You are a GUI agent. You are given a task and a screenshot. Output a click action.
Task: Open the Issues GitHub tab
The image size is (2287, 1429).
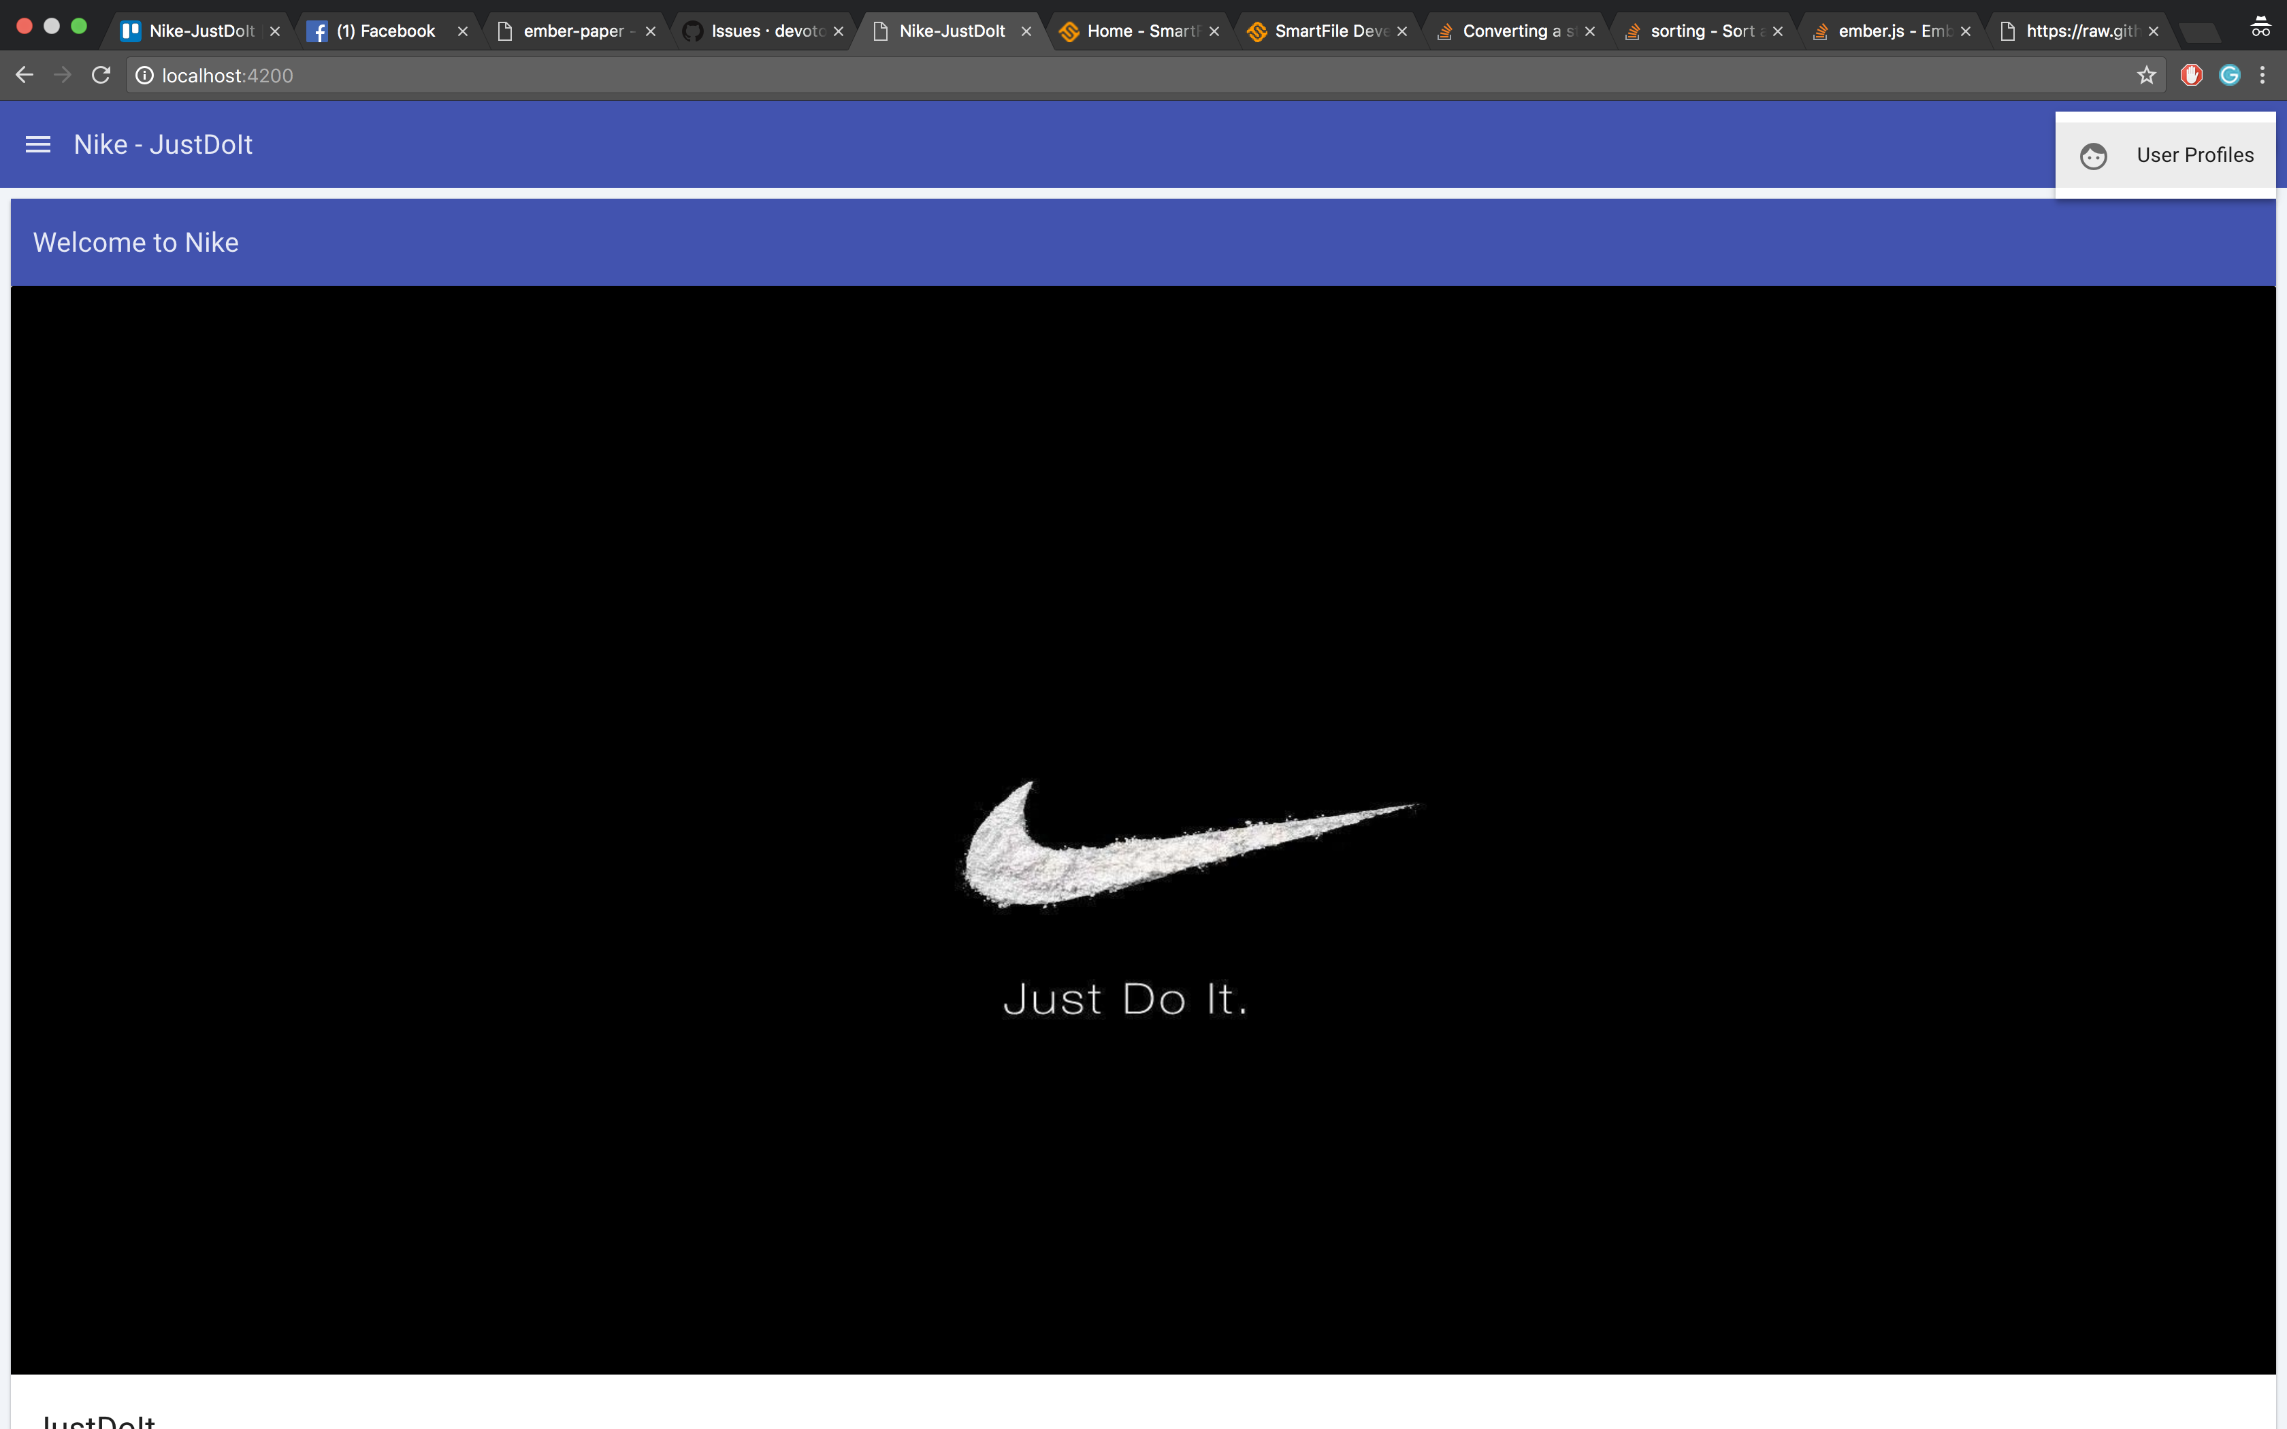tap(766, 31)
